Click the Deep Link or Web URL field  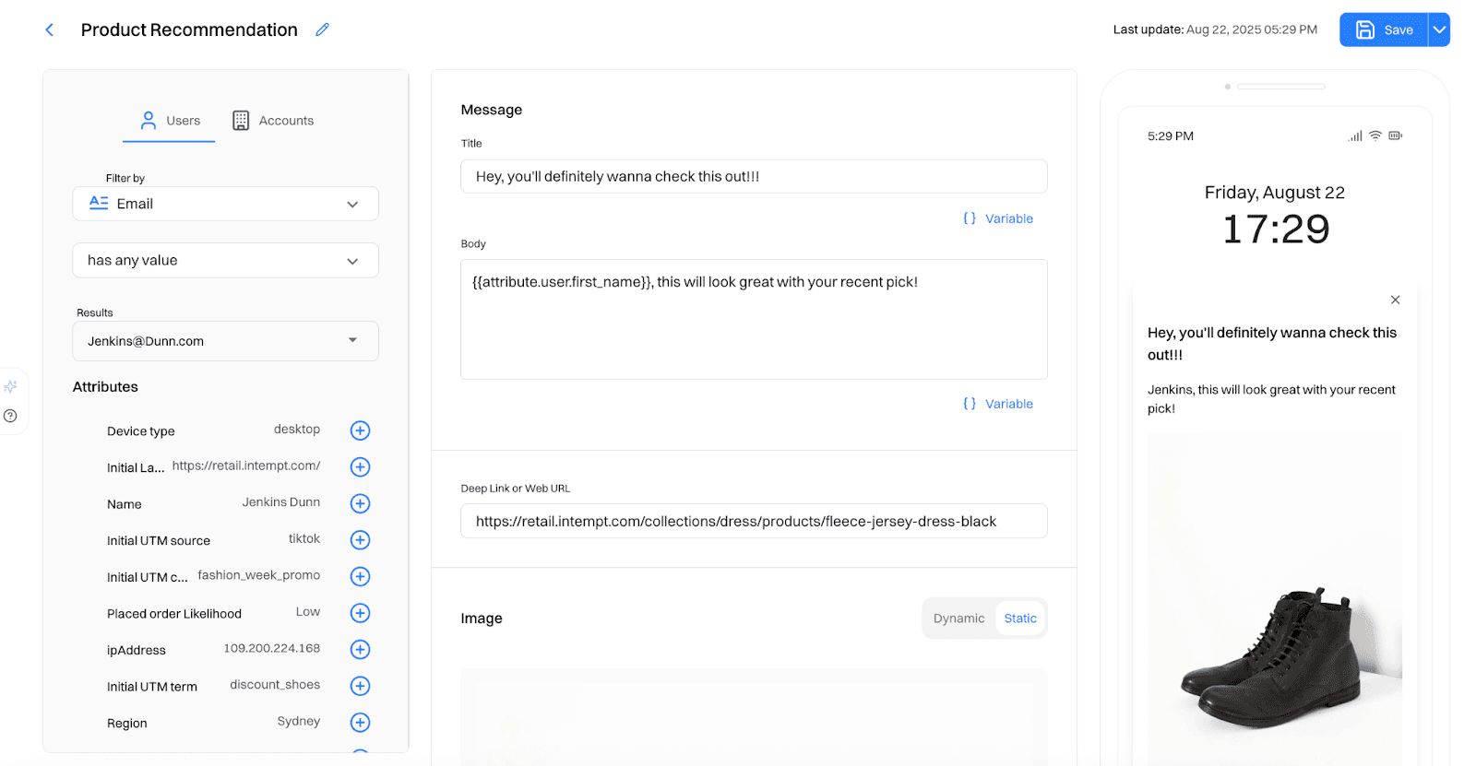coord(753,522)
